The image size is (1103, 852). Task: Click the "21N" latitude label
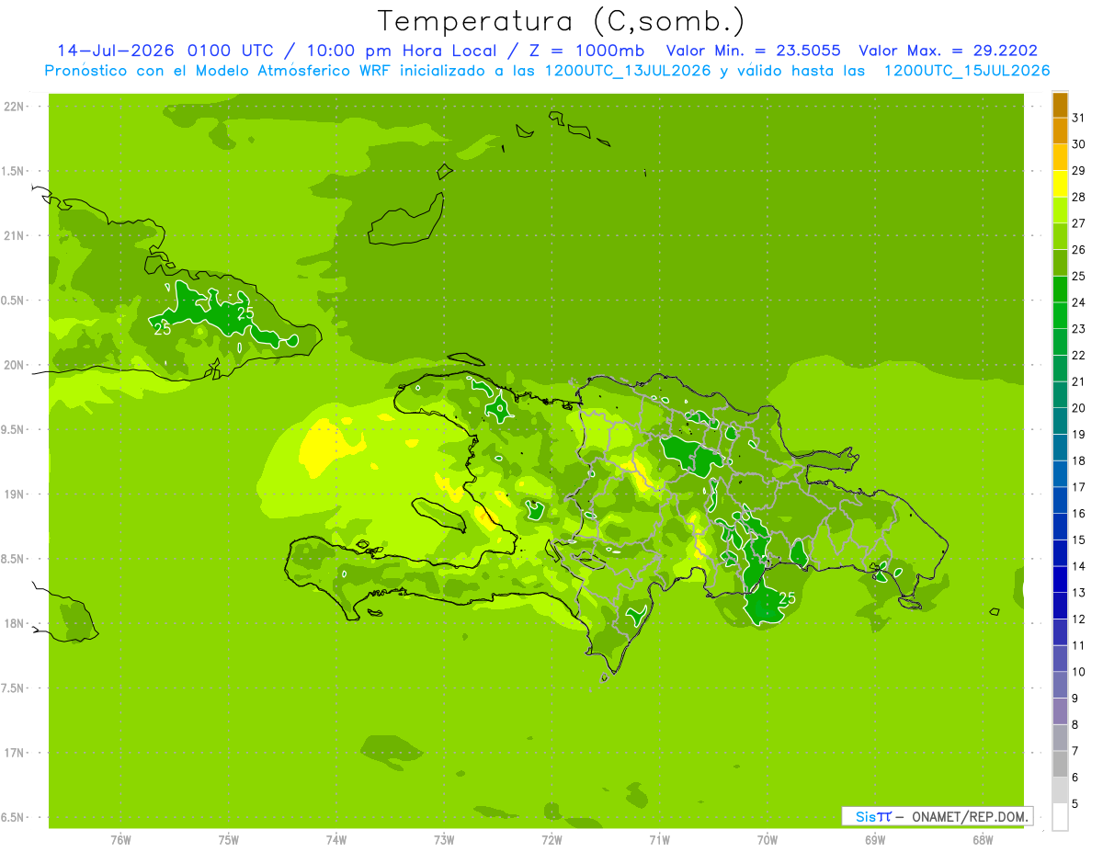(x=14, y=235)
